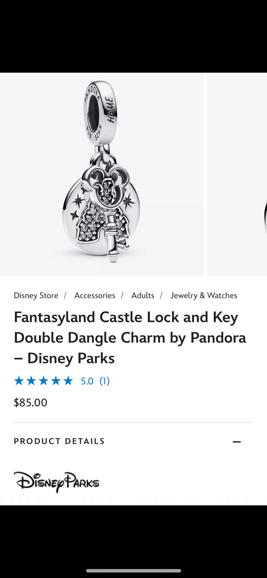
Task: Tap the fifth blue rating star
Action: click(68, 381)
